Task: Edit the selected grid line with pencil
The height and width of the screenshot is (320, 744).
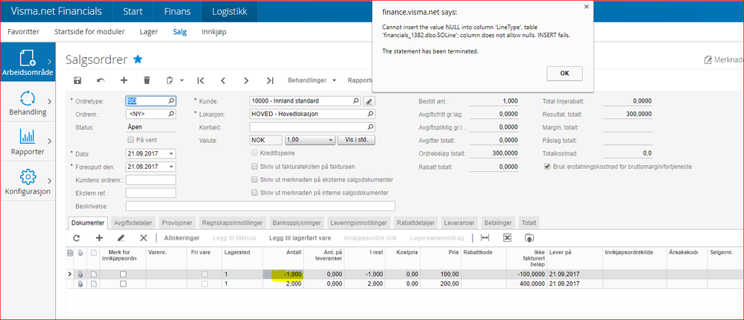Action: click(121, 237)
